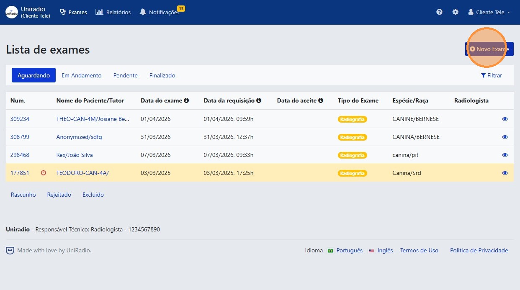Image resolution: width=520 pixels, height=290 pixels.
Task: Open patient link Rex/João Silva
Action: coord(75,155)
